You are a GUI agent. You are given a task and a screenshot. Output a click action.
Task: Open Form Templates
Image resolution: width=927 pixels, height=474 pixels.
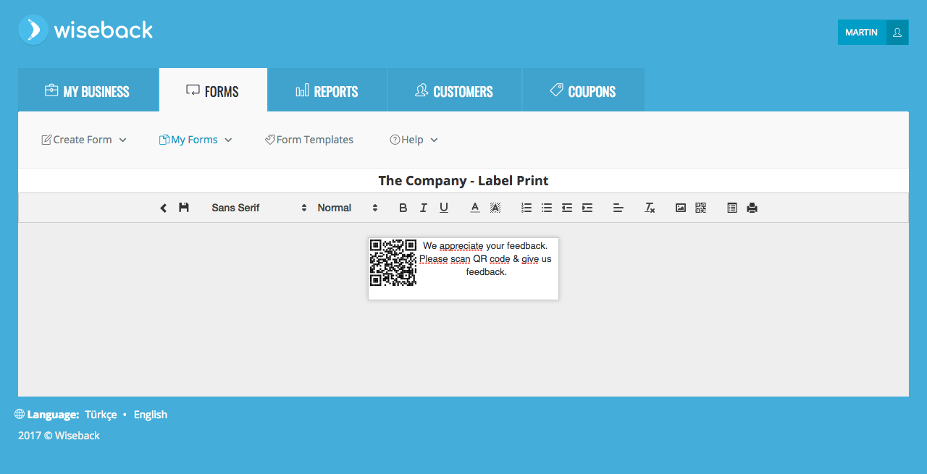(309, 140)
